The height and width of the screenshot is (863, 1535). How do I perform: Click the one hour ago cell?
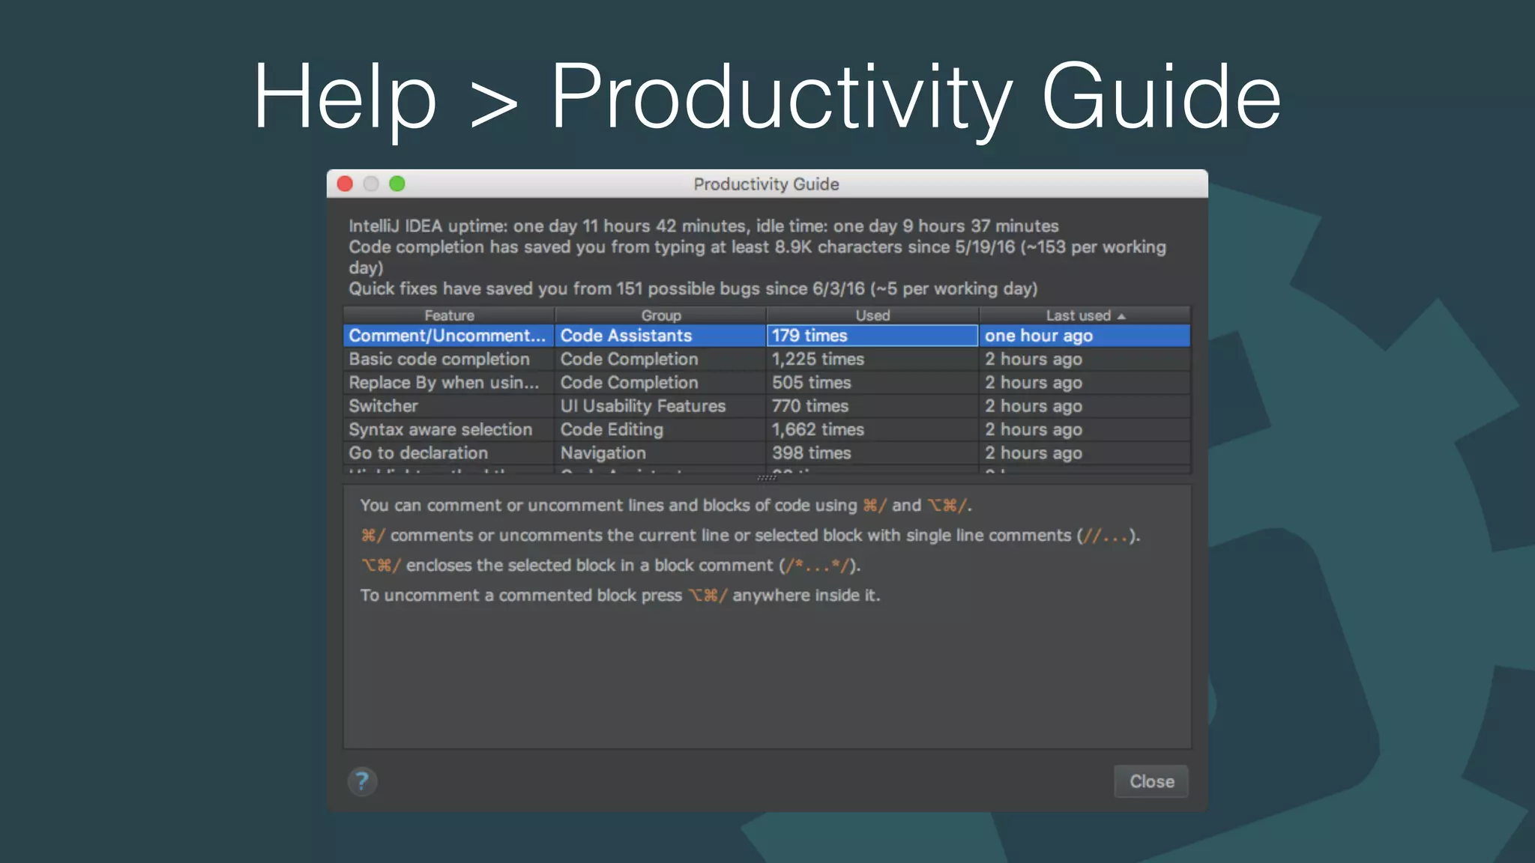coord(1085,336)
